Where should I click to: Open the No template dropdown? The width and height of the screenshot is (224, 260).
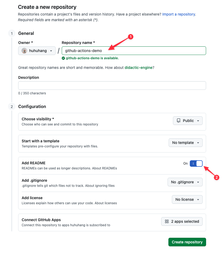click(x=186, y=143)
